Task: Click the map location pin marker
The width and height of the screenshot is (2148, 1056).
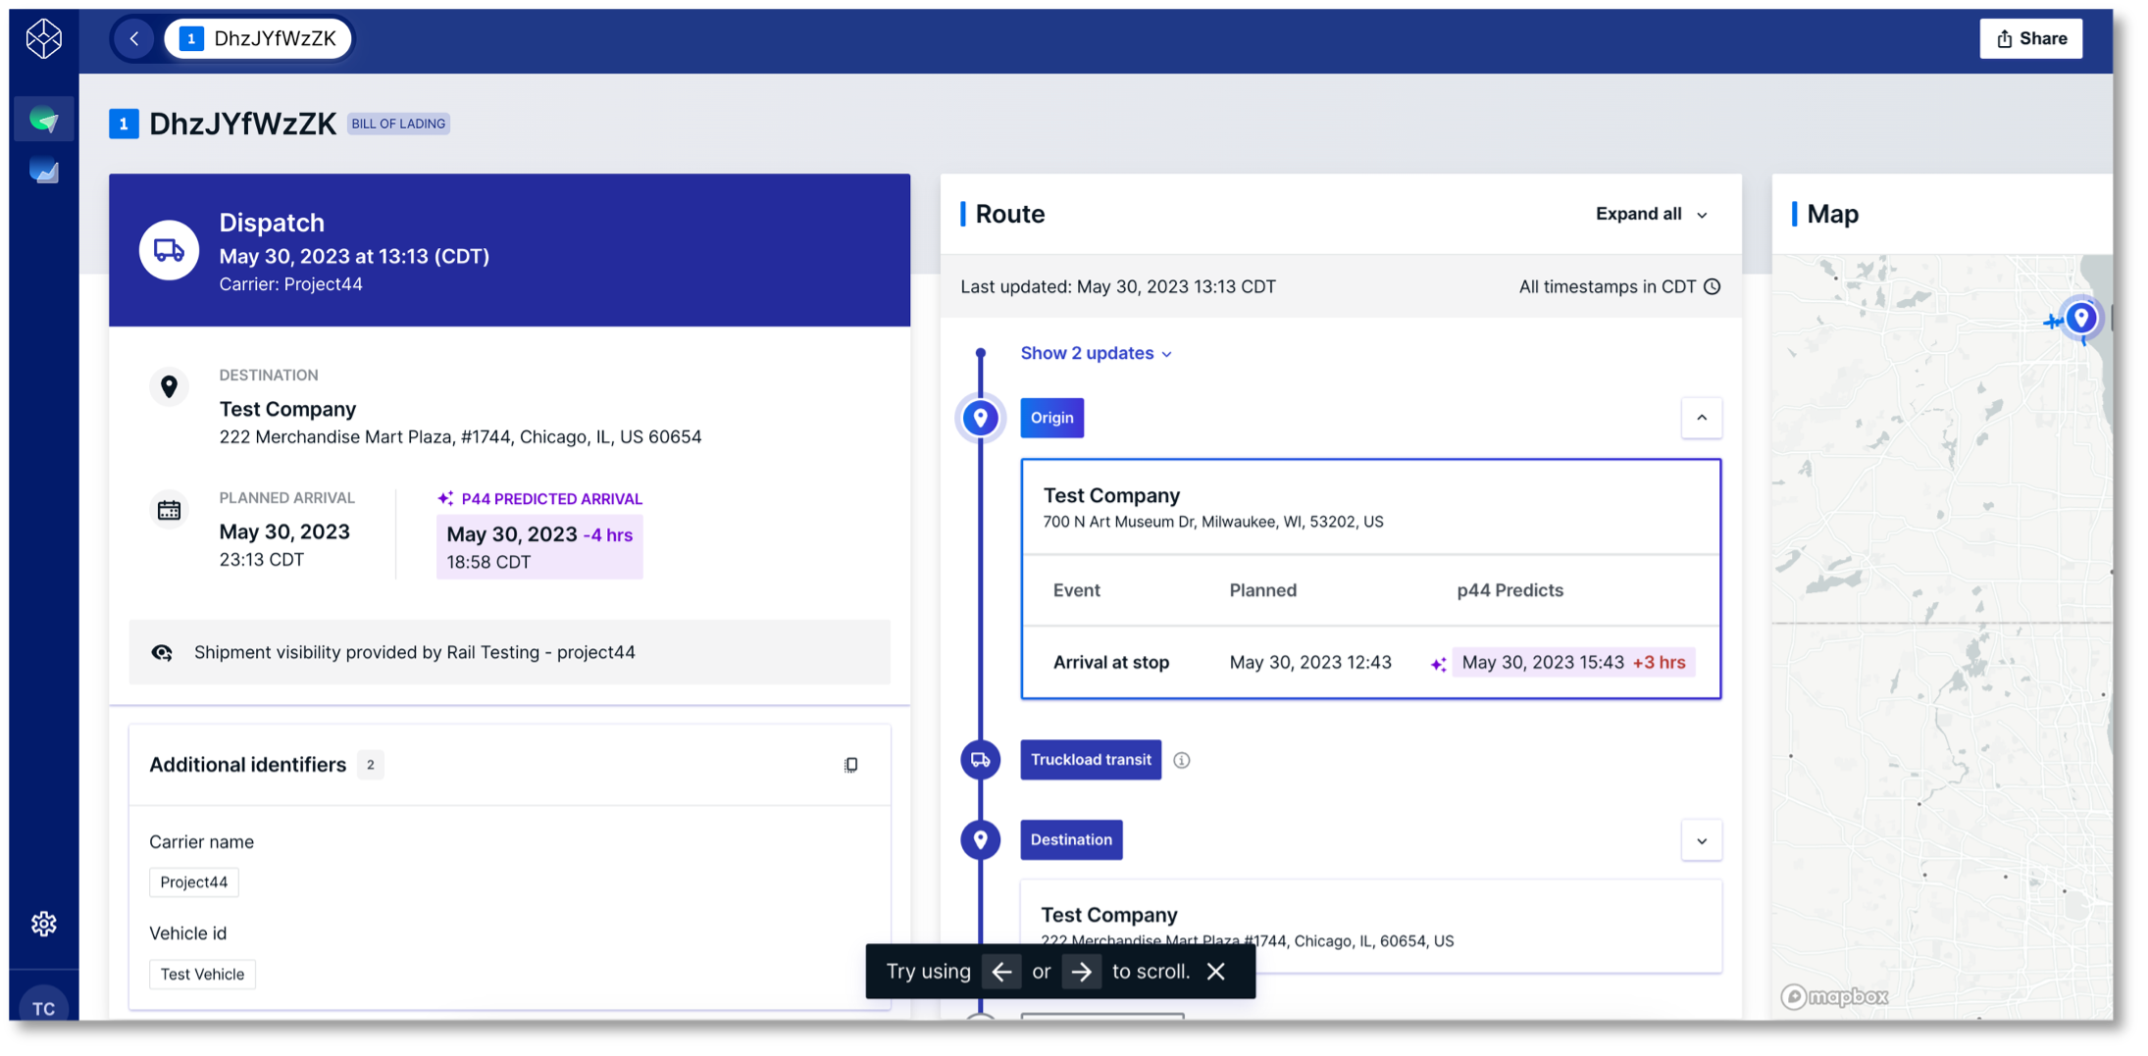Action: (x=2080, y=318)
